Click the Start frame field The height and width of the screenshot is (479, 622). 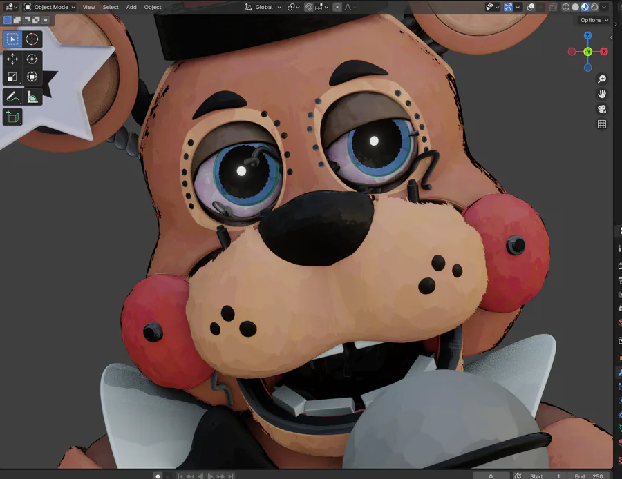pyautogui.click(x=545, y=476)
